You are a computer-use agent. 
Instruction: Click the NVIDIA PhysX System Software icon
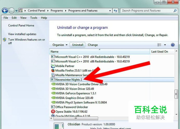point(53,102)
